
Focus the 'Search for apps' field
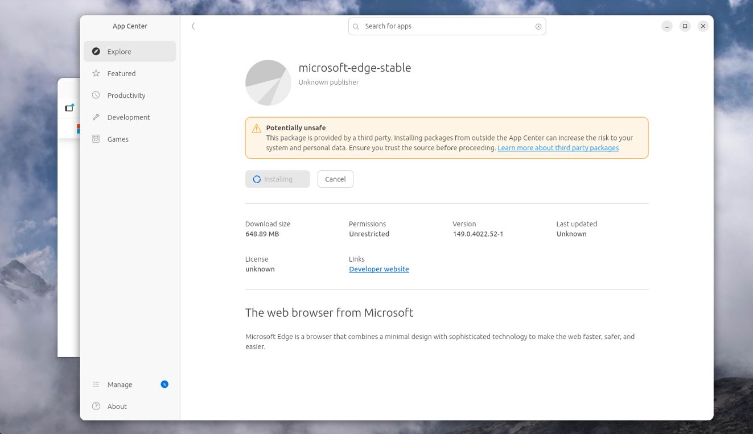pos(447,27)
